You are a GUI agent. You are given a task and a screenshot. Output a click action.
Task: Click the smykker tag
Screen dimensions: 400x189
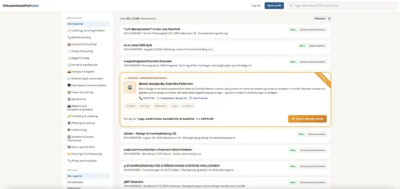[131, 106]
